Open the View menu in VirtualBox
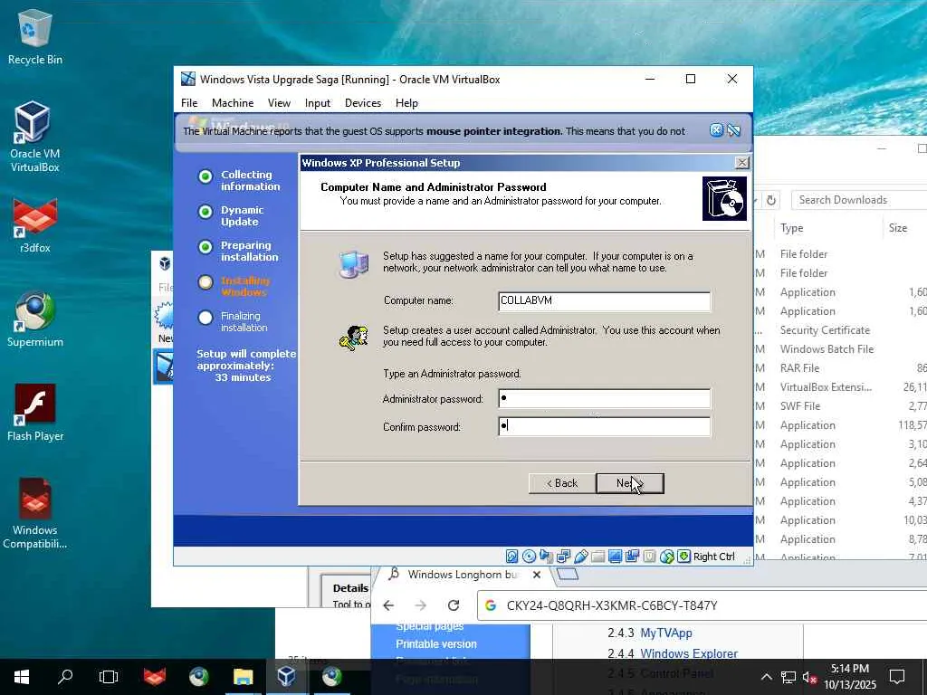This screenshot has width=927, height=695. point(279,103)
